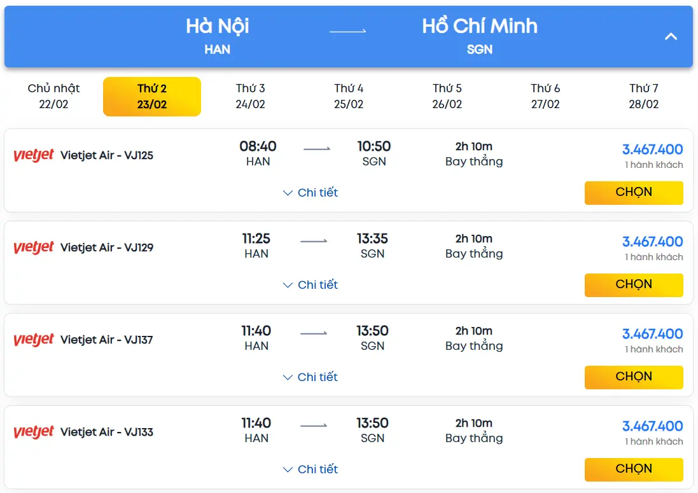Switch to the Thứ 7 28/02 date
This screenshot has height=493, width=698.
(x=644, y=96)
